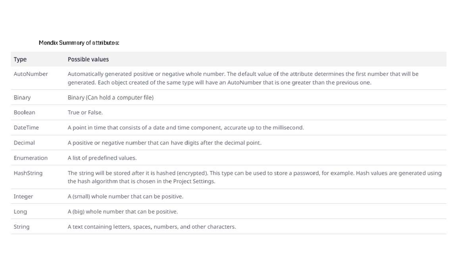Viewport: 455px width, 256px height.
Task: Select the DateTime type cell
Action: (26, 128)
